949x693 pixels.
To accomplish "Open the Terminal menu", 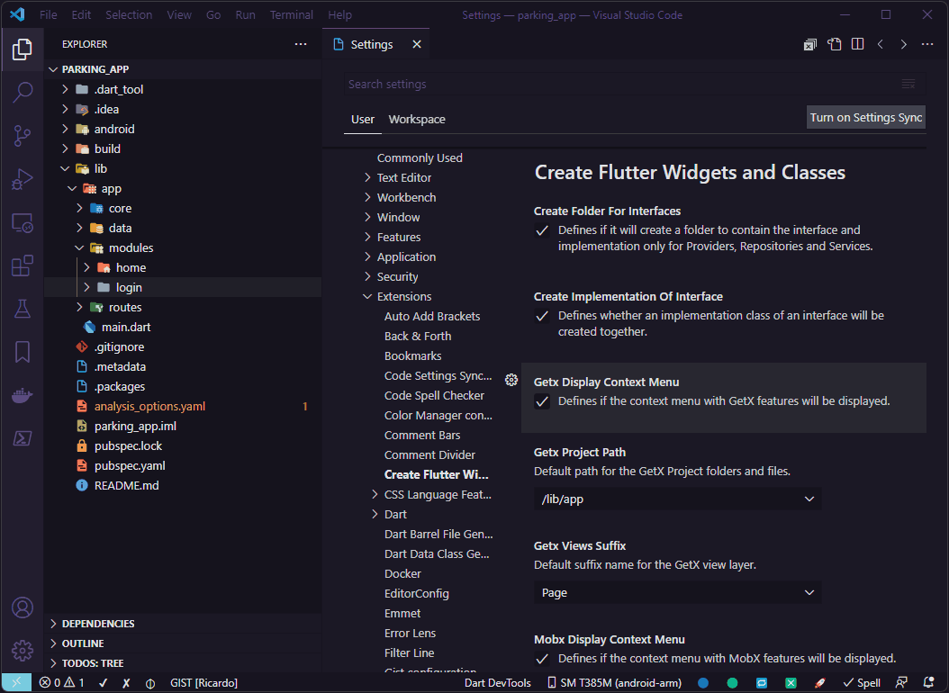I will pos(291,14).
